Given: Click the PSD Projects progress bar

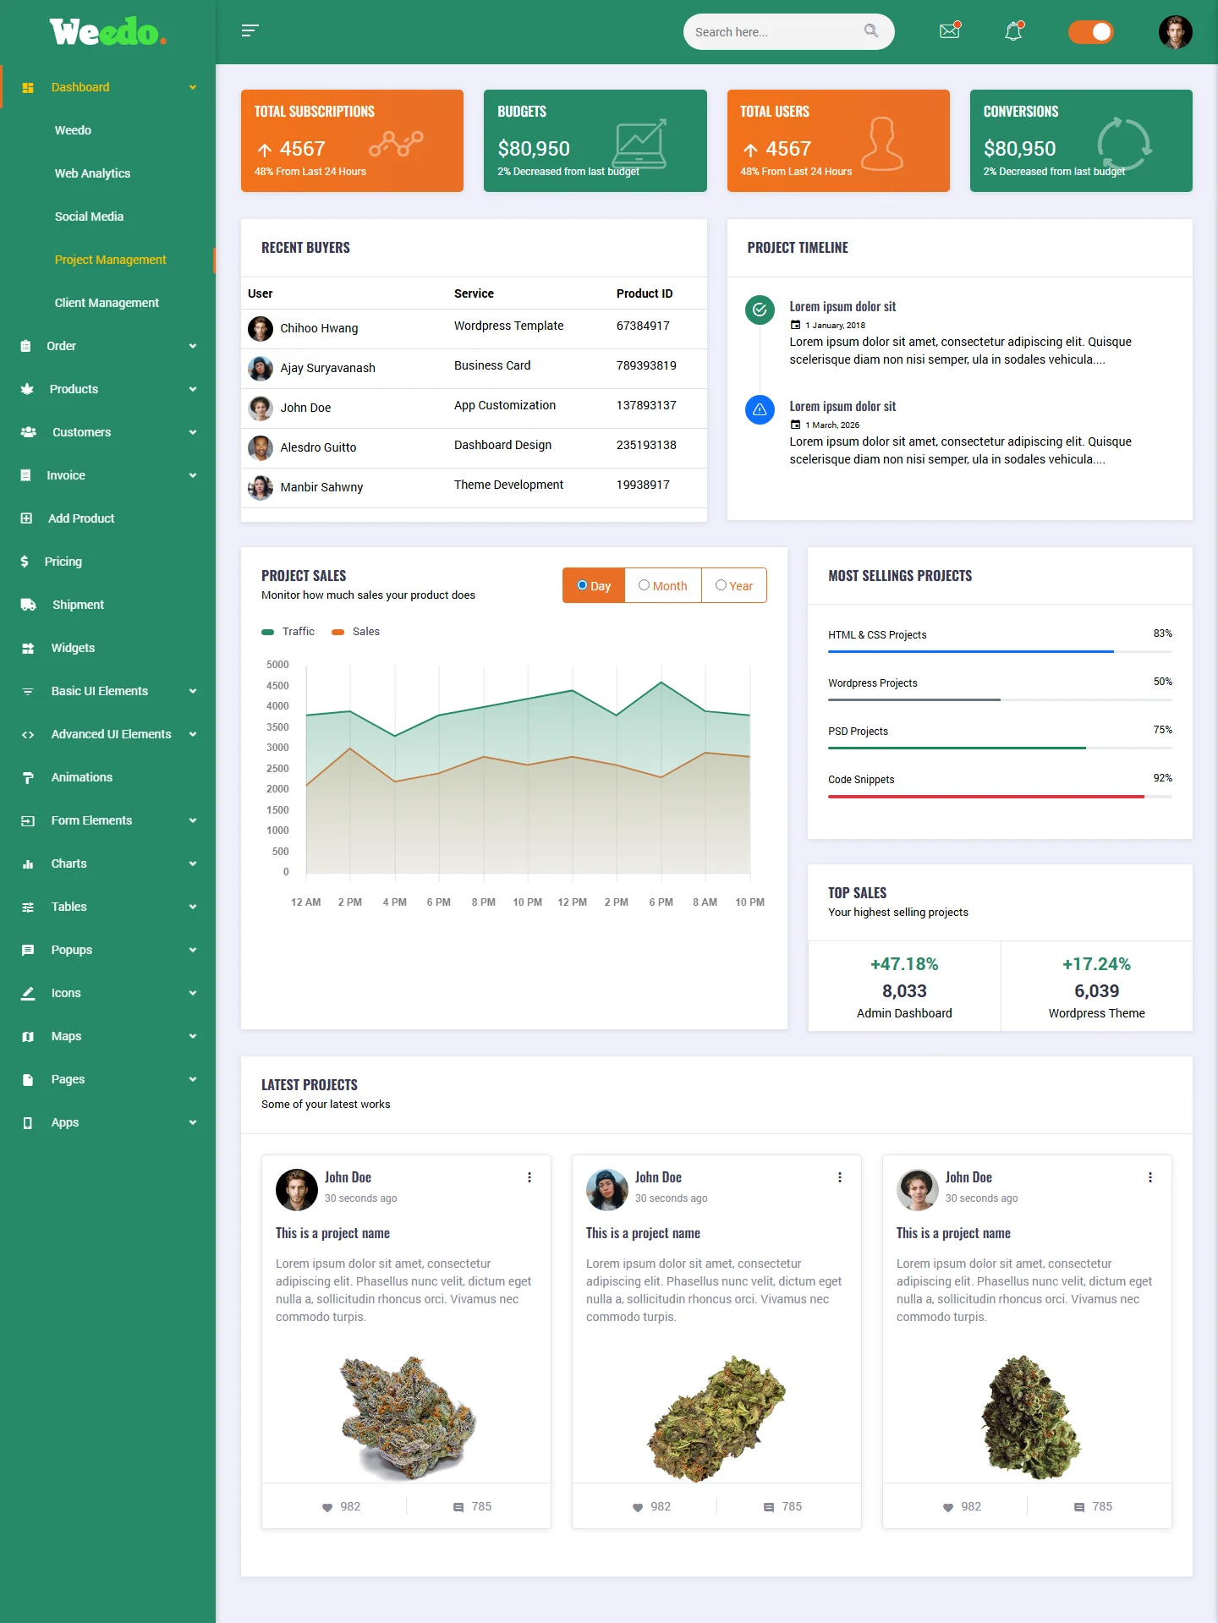Looking at the screenshot, I should 1000,748.
